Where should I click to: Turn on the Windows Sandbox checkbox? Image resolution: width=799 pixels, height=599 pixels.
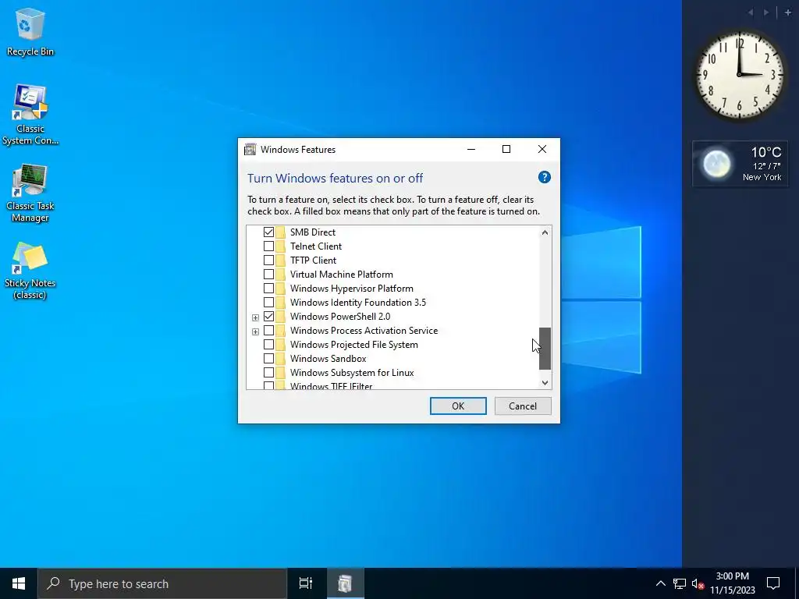(268, 359)
